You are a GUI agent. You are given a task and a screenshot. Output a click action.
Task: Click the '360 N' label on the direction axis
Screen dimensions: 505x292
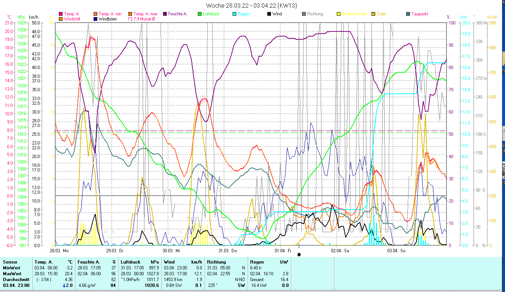click(x=480, y=23)
